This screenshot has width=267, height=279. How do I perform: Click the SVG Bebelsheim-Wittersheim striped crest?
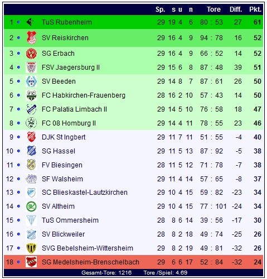pos(31,248)
